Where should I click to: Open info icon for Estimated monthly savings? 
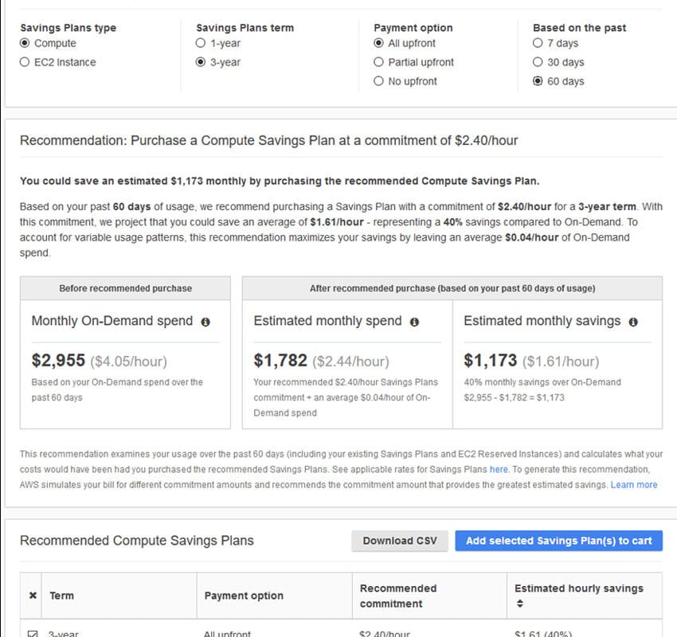click(633, 322)
